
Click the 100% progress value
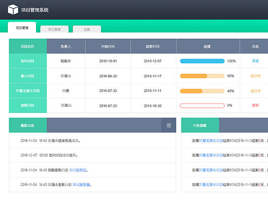[231, 61]
